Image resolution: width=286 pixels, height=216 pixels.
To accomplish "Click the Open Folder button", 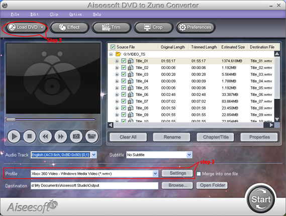I will 212,185.
